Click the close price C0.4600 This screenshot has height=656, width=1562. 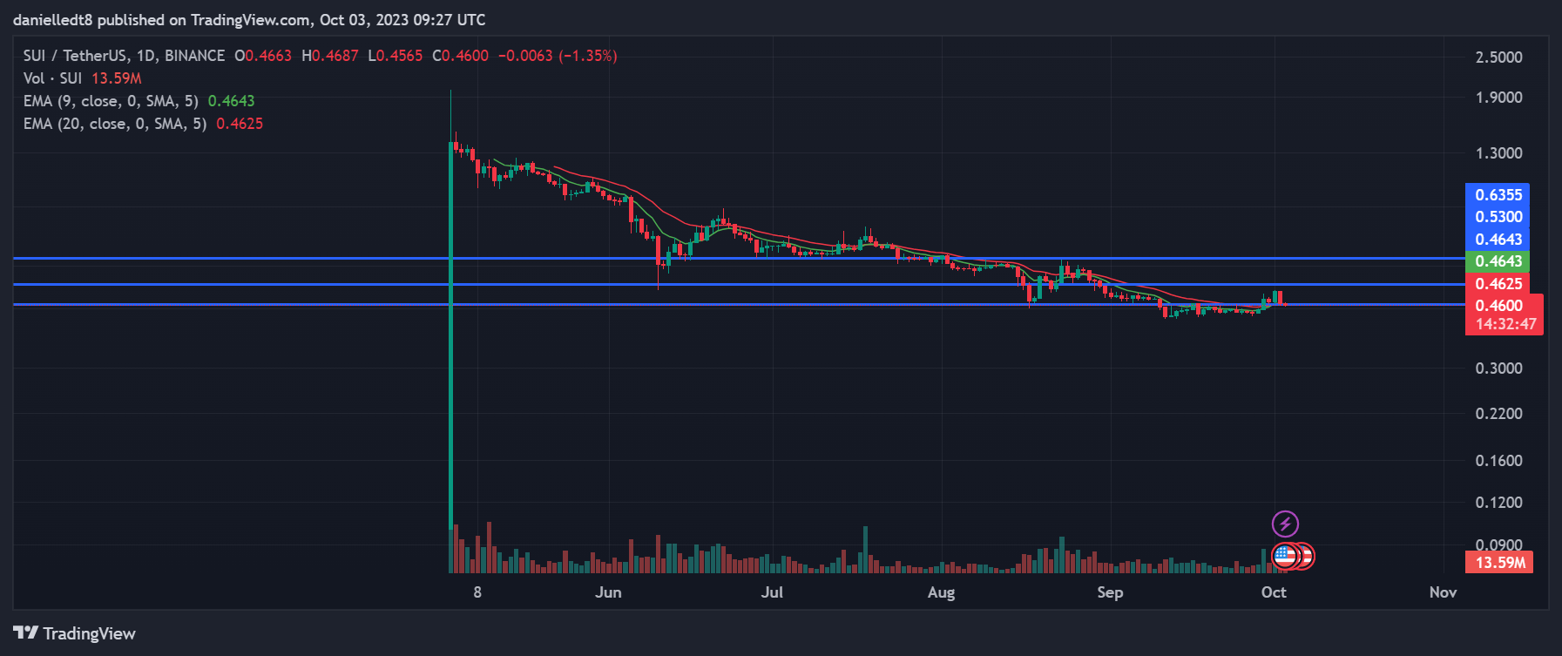coord(460,56)
